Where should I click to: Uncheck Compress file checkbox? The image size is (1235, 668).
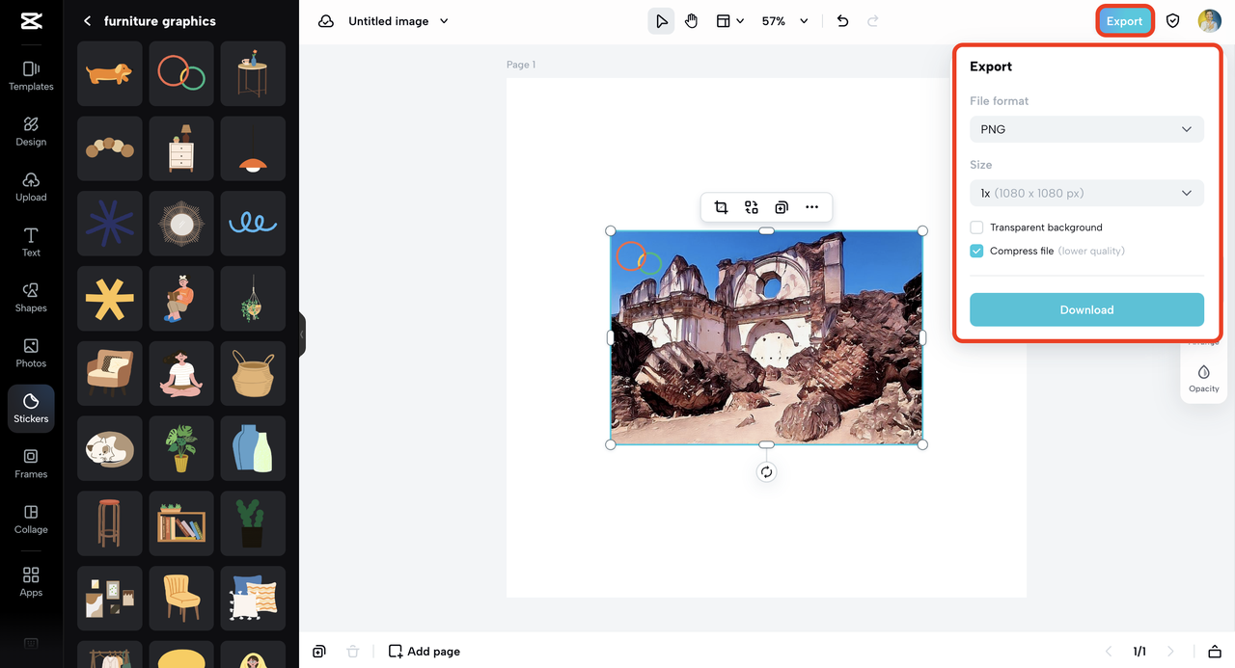976,251
